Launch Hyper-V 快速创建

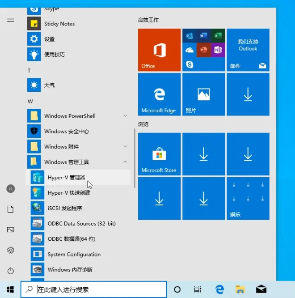pos(78,193)
